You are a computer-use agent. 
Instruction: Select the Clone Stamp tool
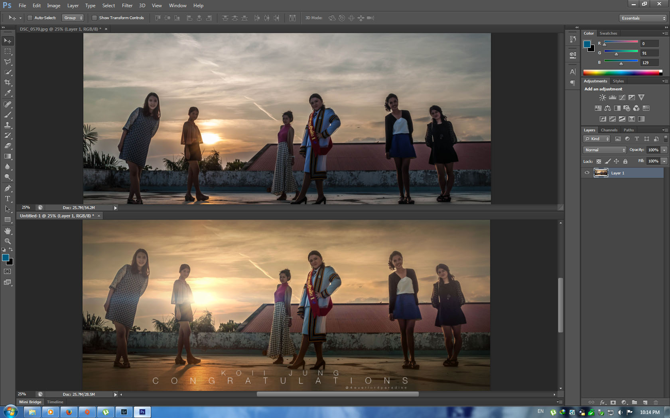[8, 125]
